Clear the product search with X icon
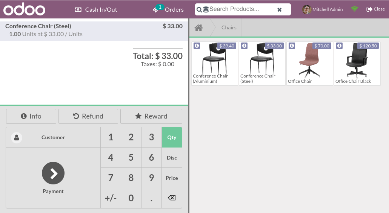 pyautogui.click(x=280, y=10)
